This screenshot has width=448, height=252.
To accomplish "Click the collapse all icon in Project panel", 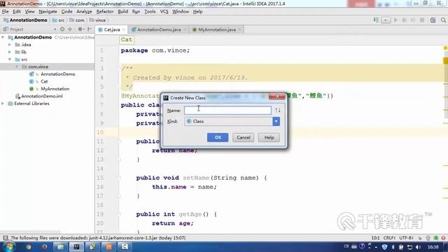I will [x=70, y=29].
